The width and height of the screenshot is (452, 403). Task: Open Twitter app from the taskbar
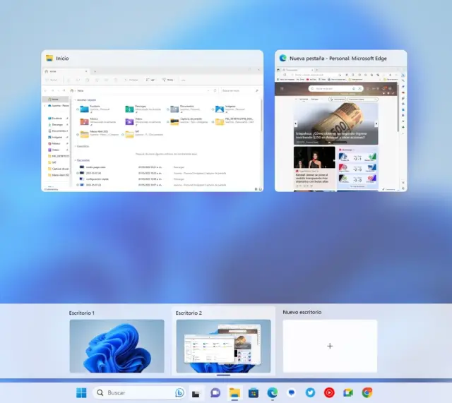pos(310,392)
